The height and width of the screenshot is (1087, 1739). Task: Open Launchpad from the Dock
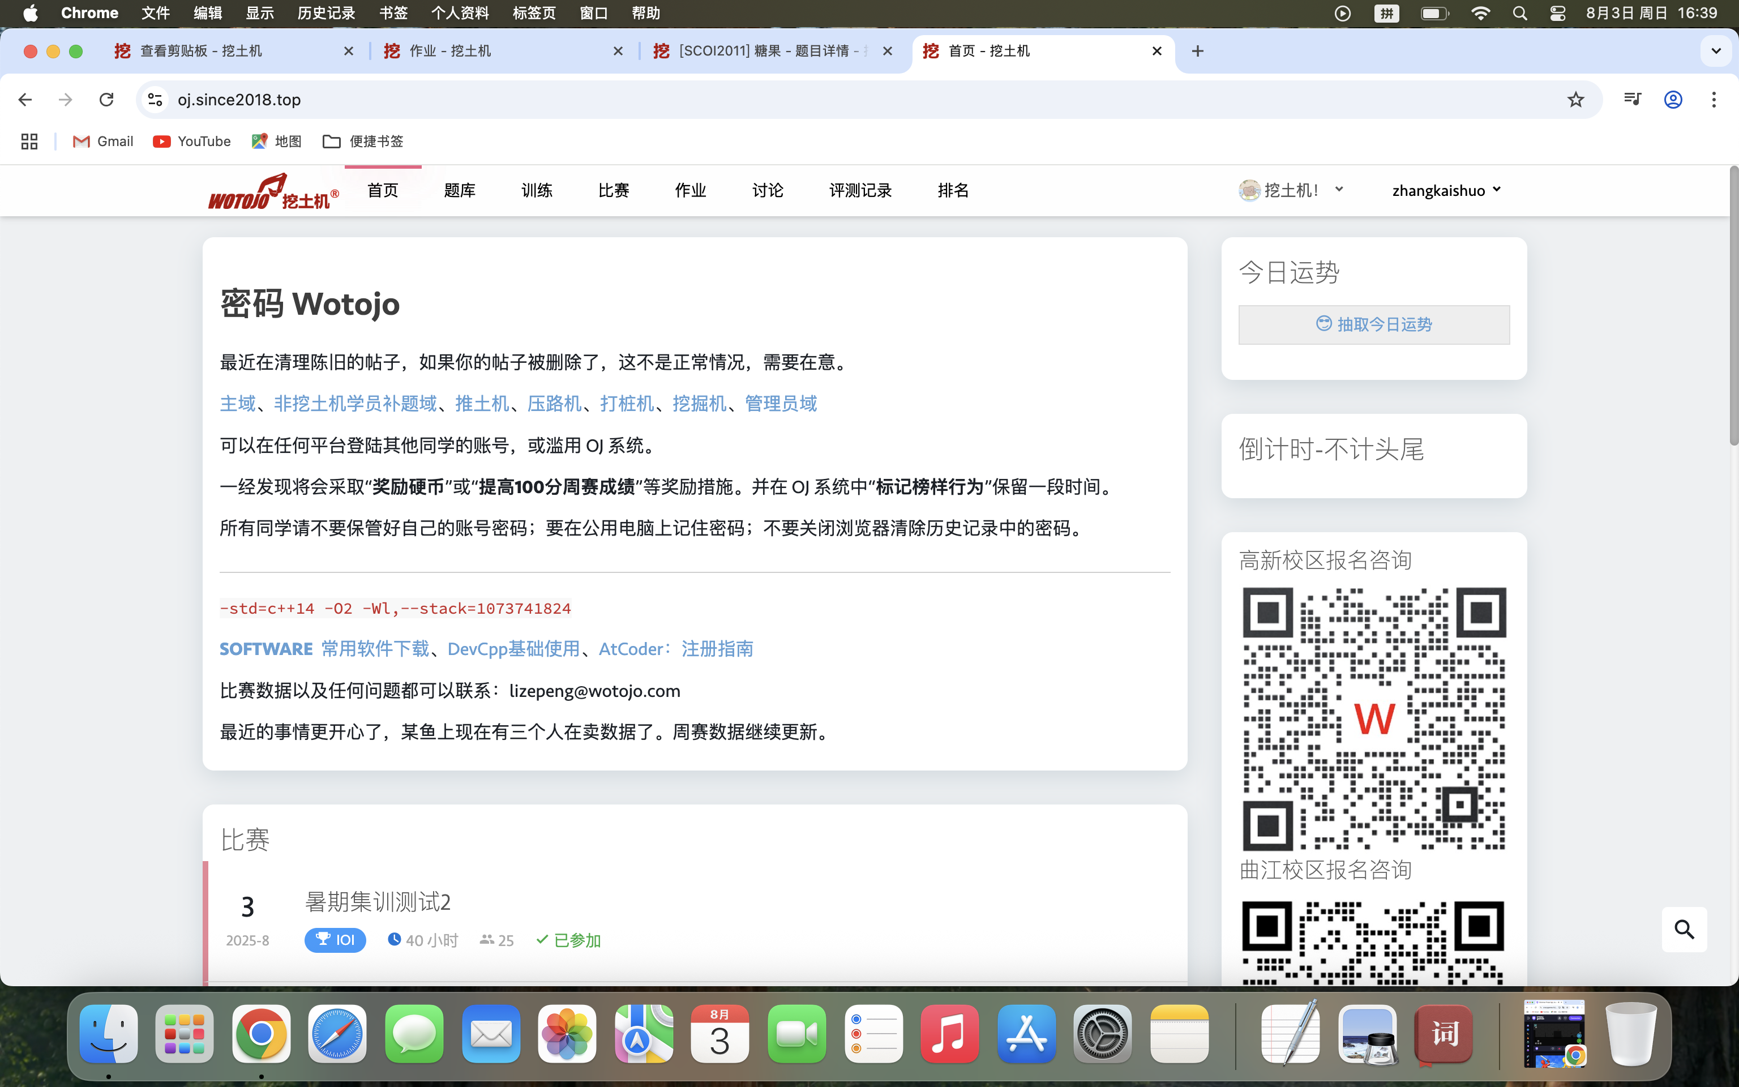click(185, 1034)
